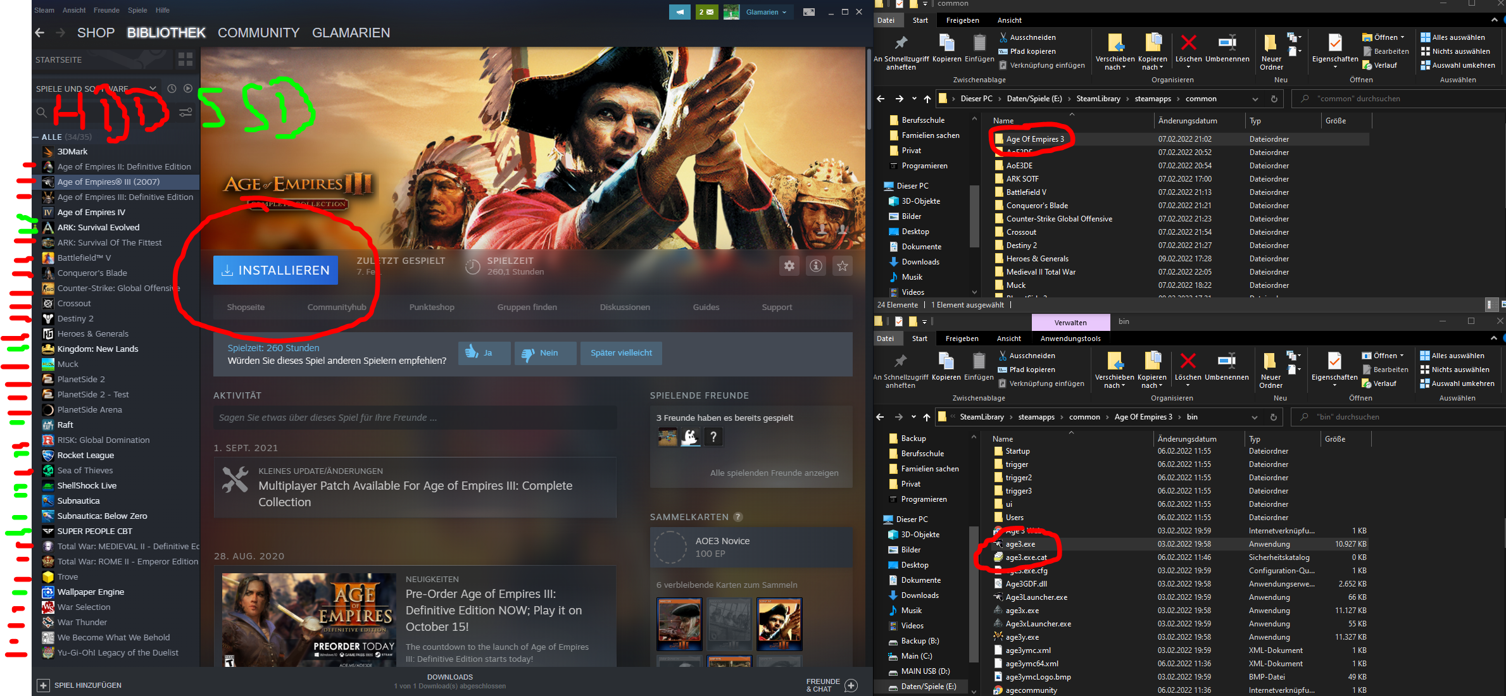Click ready-to-play filter icon in Steam sidebar
Screen dimensions: 1506x696
coord(188,89)
